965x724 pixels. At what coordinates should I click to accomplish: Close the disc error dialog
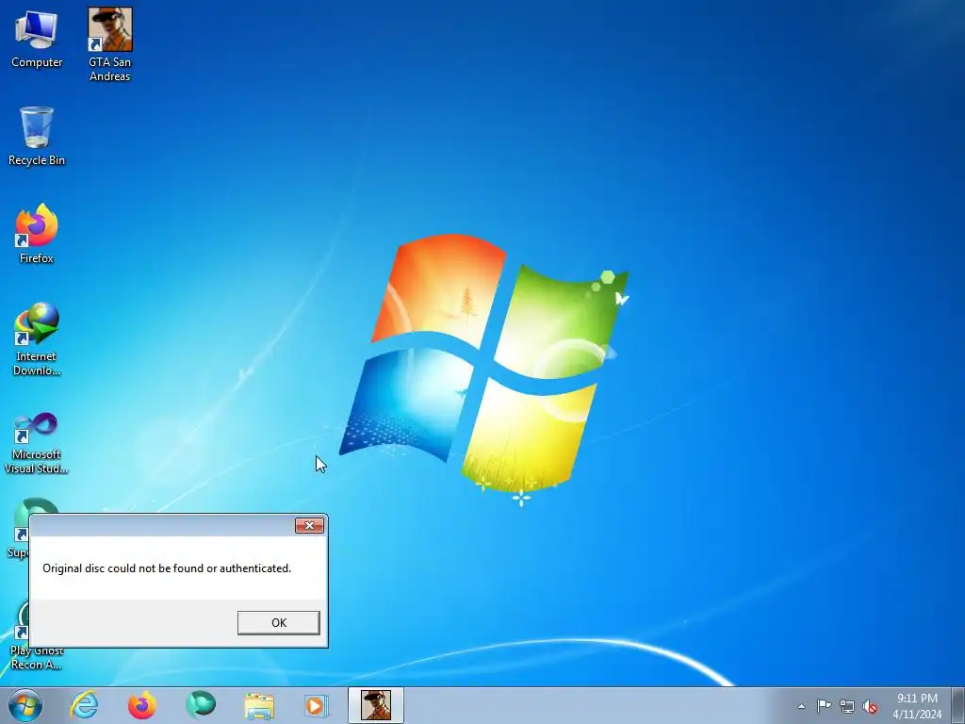pos(309,525)
